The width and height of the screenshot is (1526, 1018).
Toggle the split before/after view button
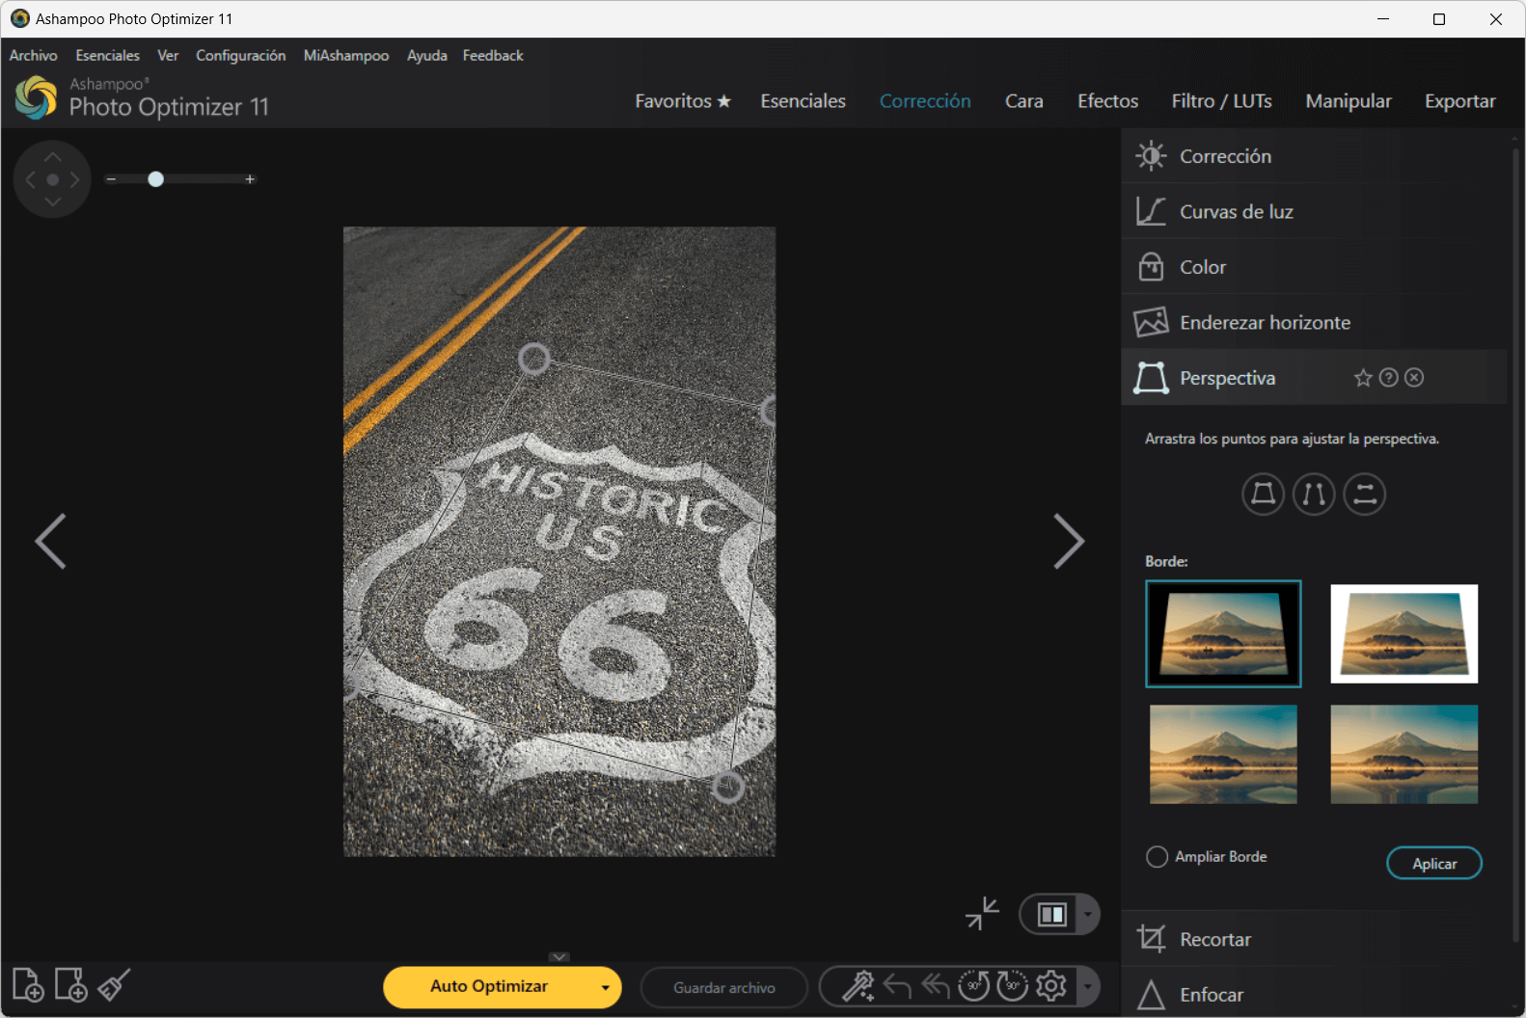click(1051, 915)
